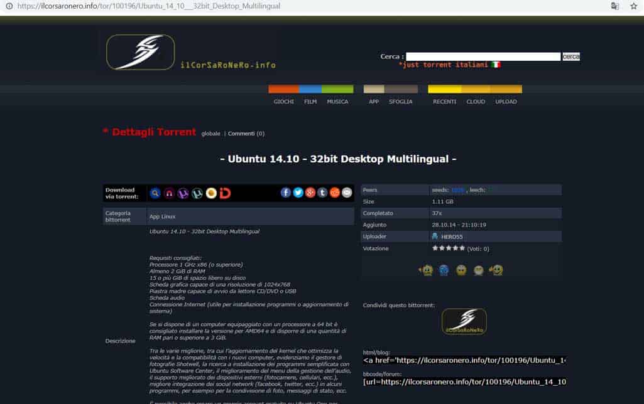Bookmark page with the star icon
The width and height of the screenshot is (644, 404).
(x=634, y=6)
